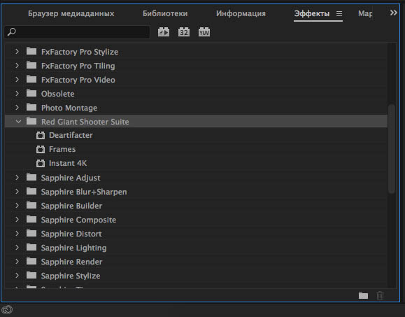Expand the Sapphire Composite folder
The image size is (405, 317).
pyautogui.click(x=17, y=219)
